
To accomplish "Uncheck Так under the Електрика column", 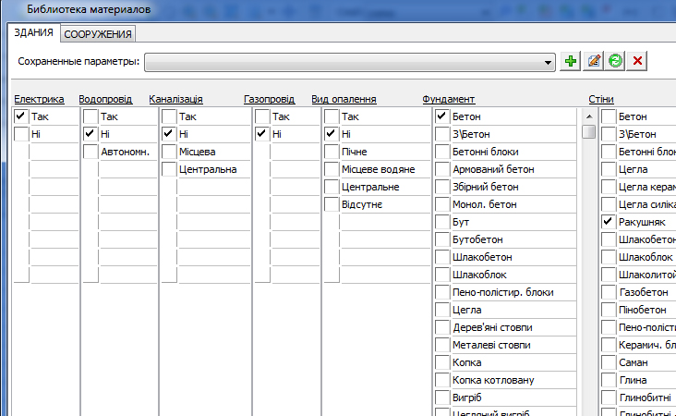I will tap(21, 117).
